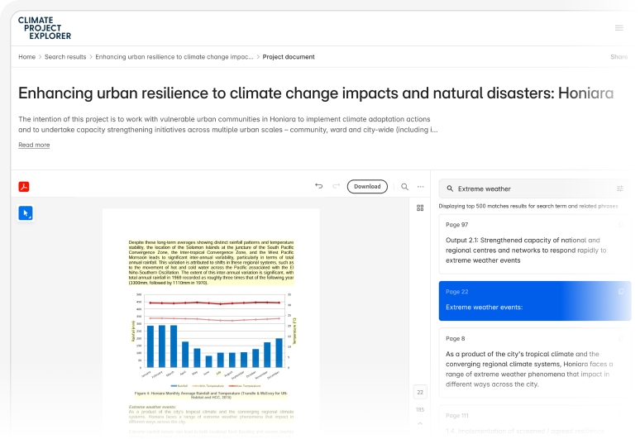Navigate to Search results breadcrumb

point(65,57)
